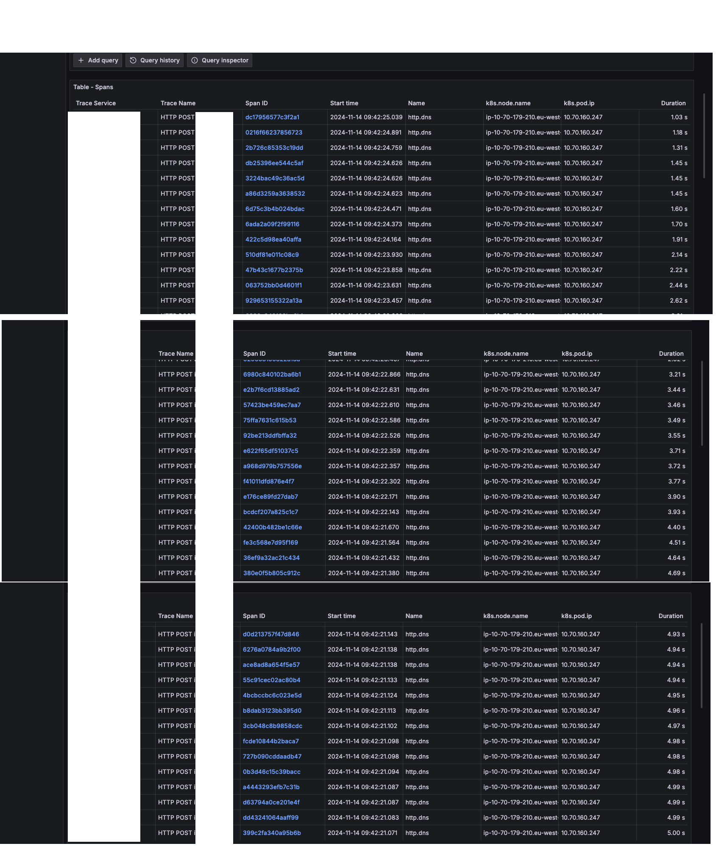719x849 pixels.
Task: Open span 4bcbccbc6c023e5d
Action: 272,695
